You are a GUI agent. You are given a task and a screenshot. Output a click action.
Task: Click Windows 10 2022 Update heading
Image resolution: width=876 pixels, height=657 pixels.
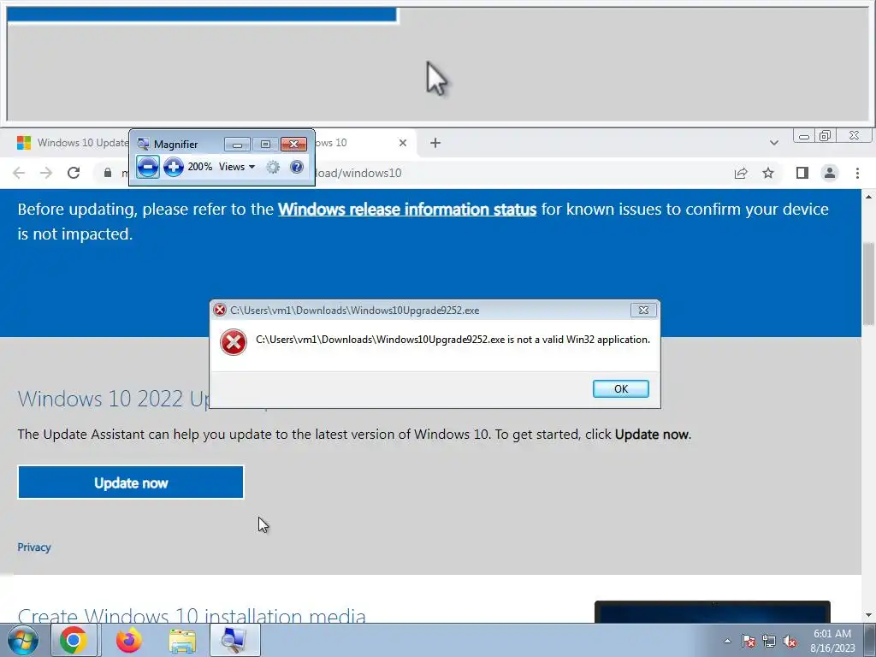tap(113, 399)
